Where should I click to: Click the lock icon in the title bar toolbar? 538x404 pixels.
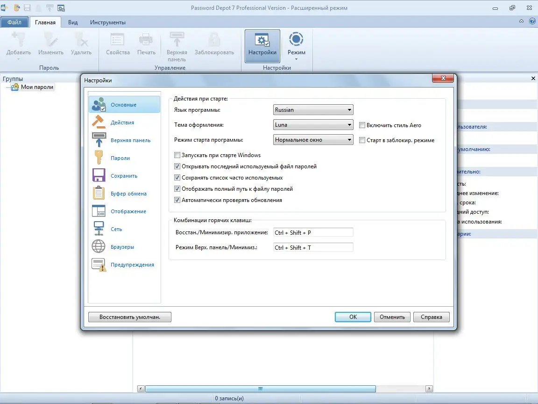[38, 7]
